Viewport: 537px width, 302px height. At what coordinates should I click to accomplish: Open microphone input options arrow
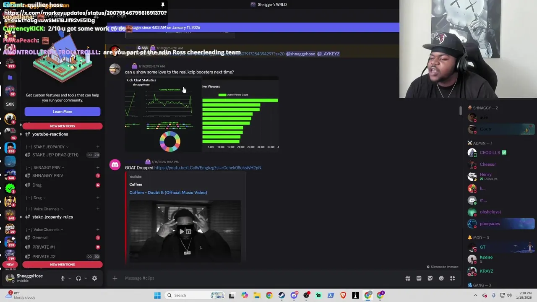70,278
